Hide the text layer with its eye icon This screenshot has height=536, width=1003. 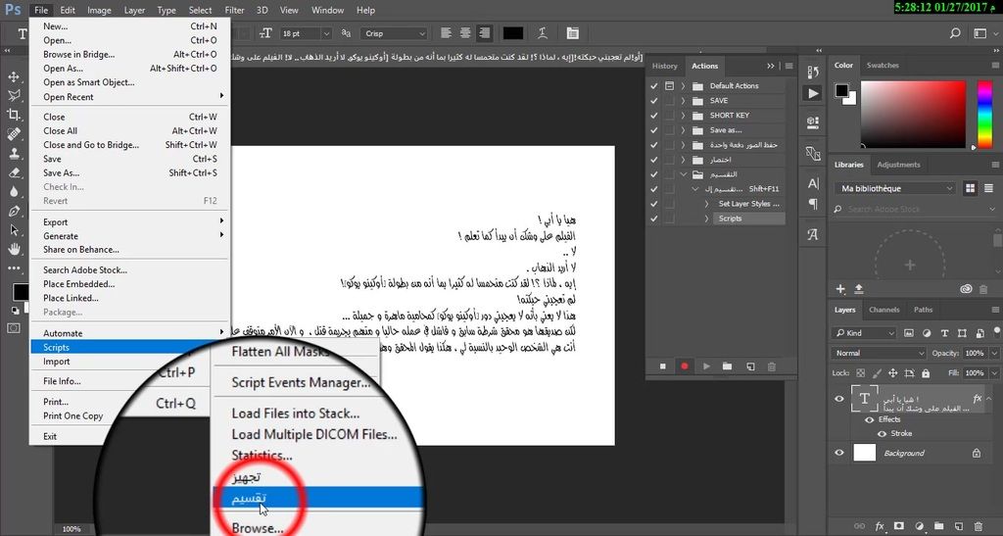tap(839, 399)
